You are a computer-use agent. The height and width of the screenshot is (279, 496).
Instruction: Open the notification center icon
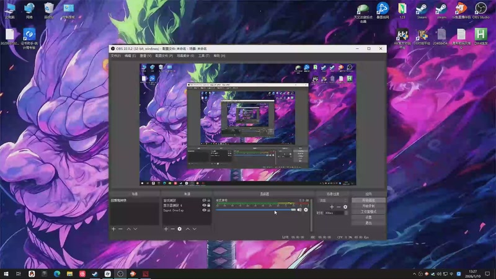click(x=488, y=273)
